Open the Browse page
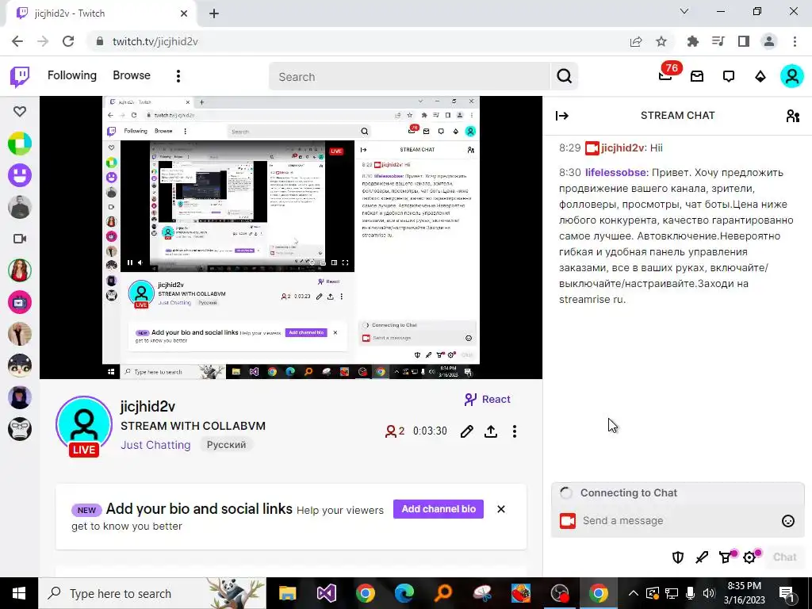Image resolution: width=812 pixels, height=609 pixels. pos(132,75)
